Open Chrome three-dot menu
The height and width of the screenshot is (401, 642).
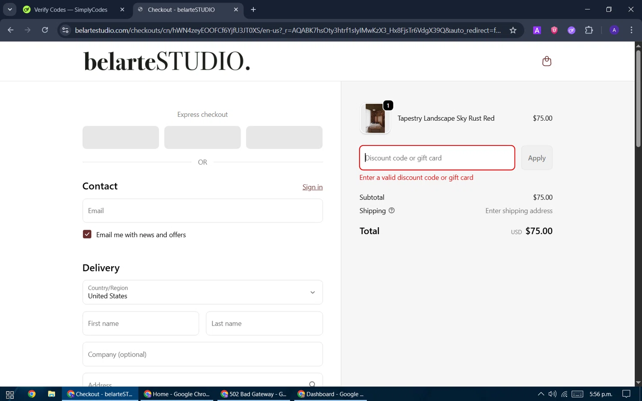click(x=631, y=30)
